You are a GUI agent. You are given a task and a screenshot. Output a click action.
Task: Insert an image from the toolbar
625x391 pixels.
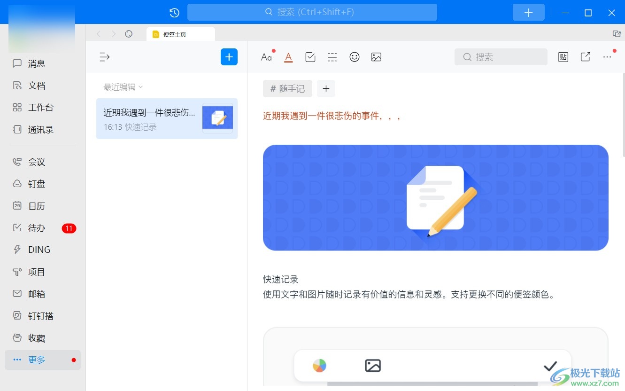(x=376, y=57)
